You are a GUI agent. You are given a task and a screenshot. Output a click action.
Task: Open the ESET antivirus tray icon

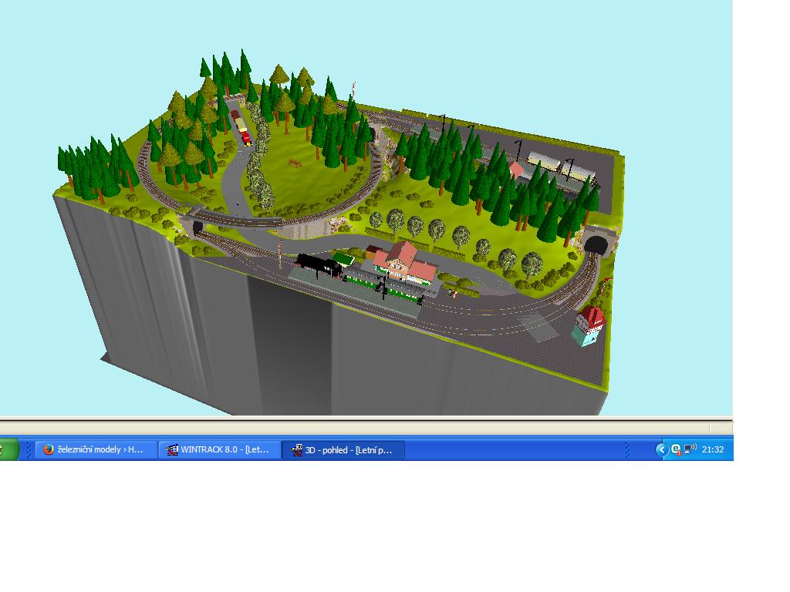coord(675,449)
